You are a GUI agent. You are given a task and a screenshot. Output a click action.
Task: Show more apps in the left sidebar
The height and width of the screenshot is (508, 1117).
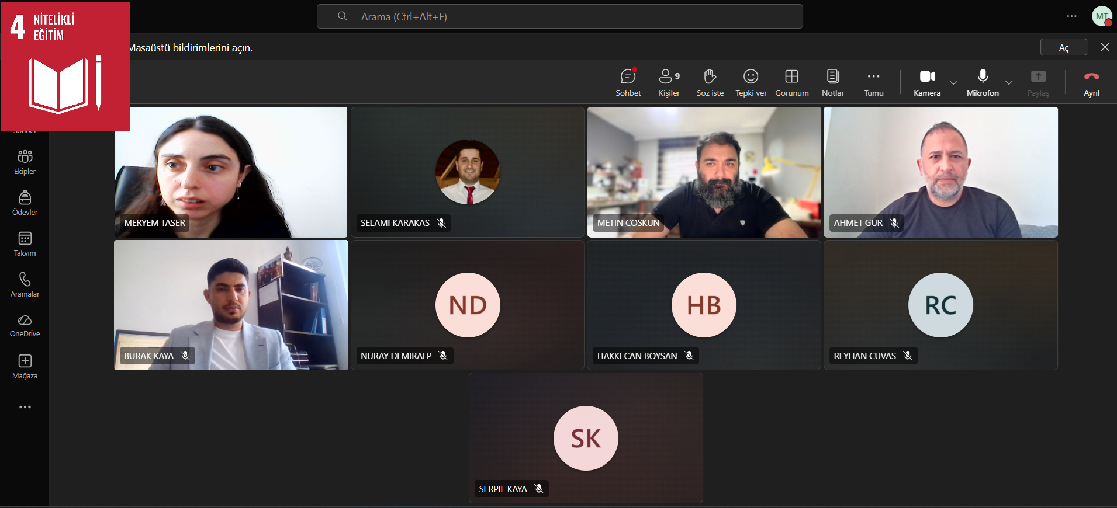tap(25, 407)
